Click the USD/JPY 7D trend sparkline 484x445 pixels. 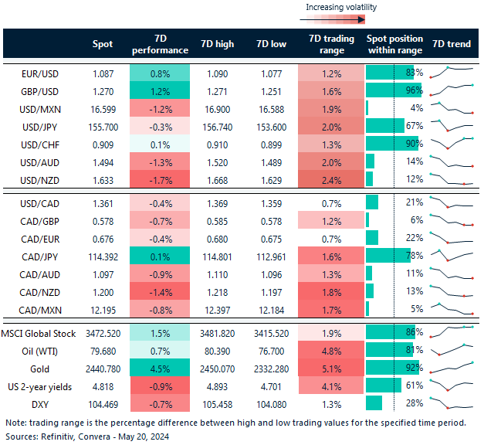click(451, 125)
